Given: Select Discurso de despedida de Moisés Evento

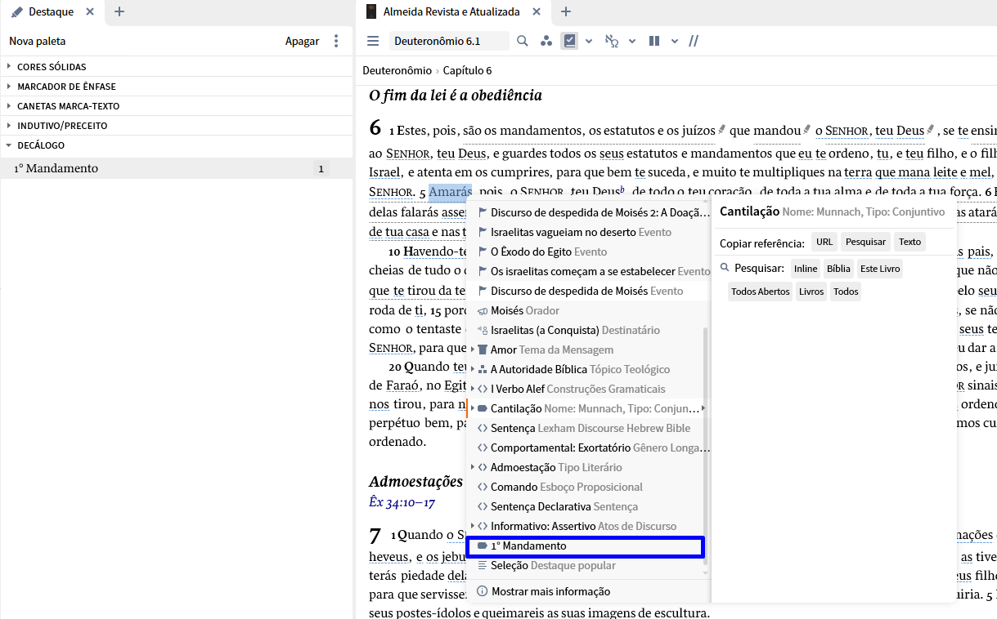Looking at the screenshot, I should [x=589, y=291].
